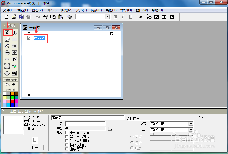Click the Import toolbar icon
The height and width of the screenshot is (154, 228).
29,17
